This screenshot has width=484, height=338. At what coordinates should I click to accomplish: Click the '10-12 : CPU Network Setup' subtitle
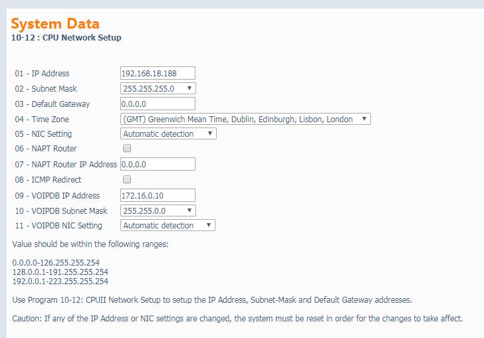66,38
